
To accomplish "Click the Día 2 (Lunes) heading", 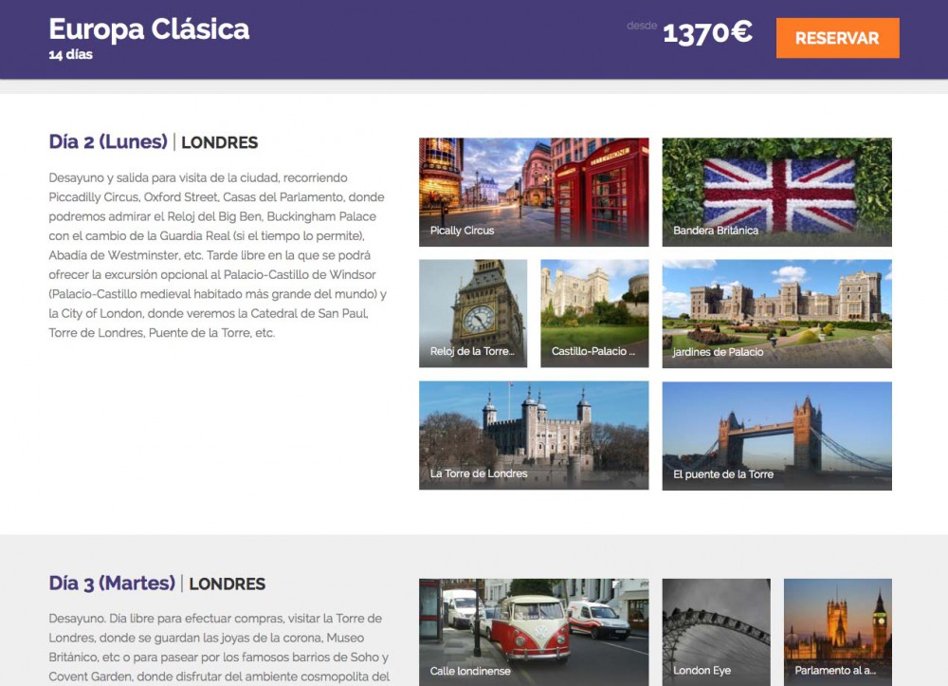I will [x=108, y=141].
